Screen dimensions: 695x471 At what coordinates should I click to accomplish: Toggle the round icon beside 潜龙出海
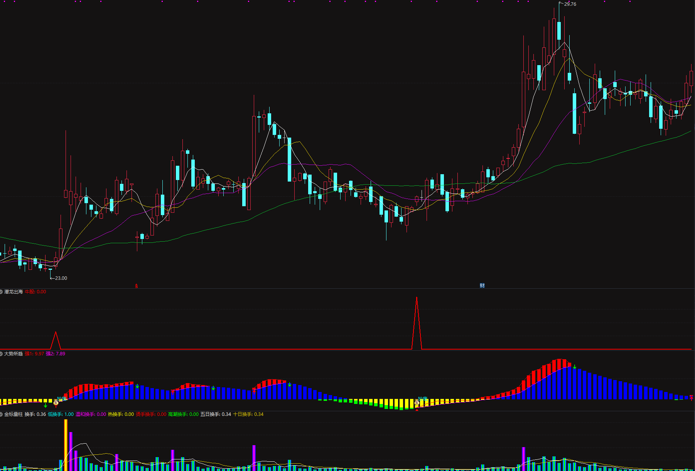coord(2,292)
